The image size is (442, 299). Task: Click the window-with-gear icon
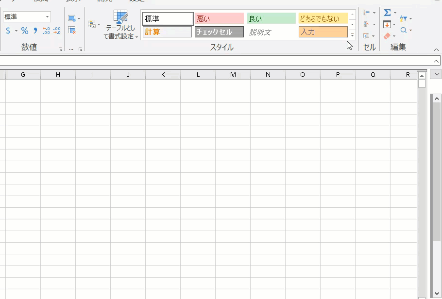click(x=71, y=18)
